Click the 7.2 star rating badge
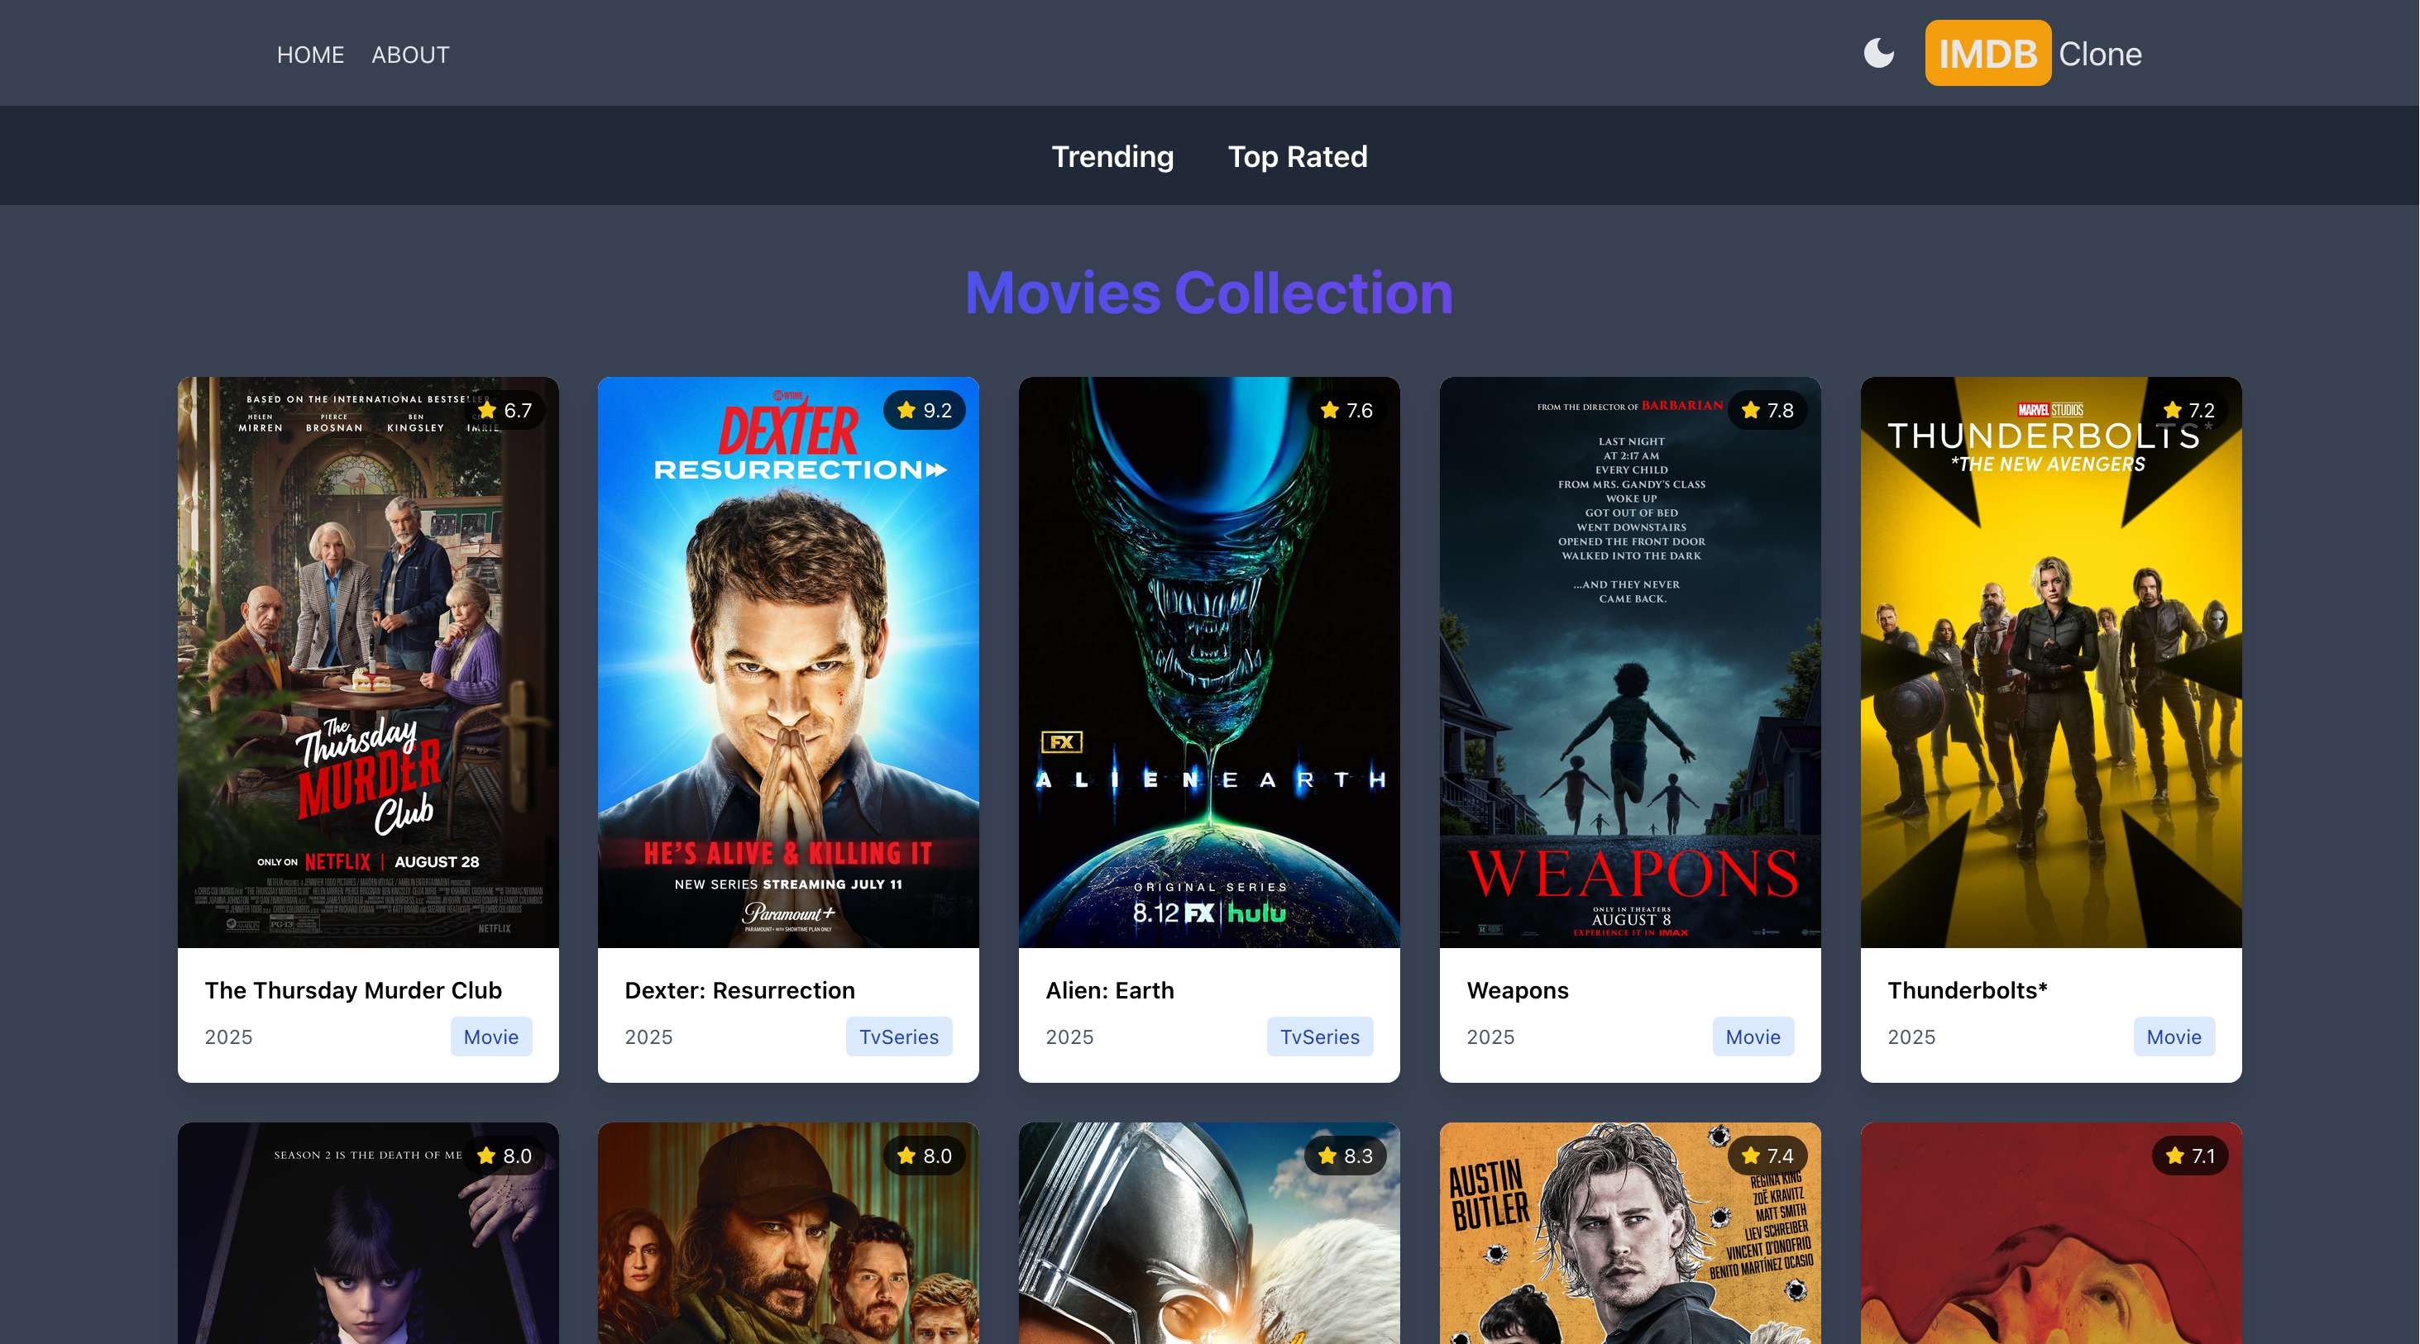Screen dimensions: 2420x1344 tap(2188, 410)
